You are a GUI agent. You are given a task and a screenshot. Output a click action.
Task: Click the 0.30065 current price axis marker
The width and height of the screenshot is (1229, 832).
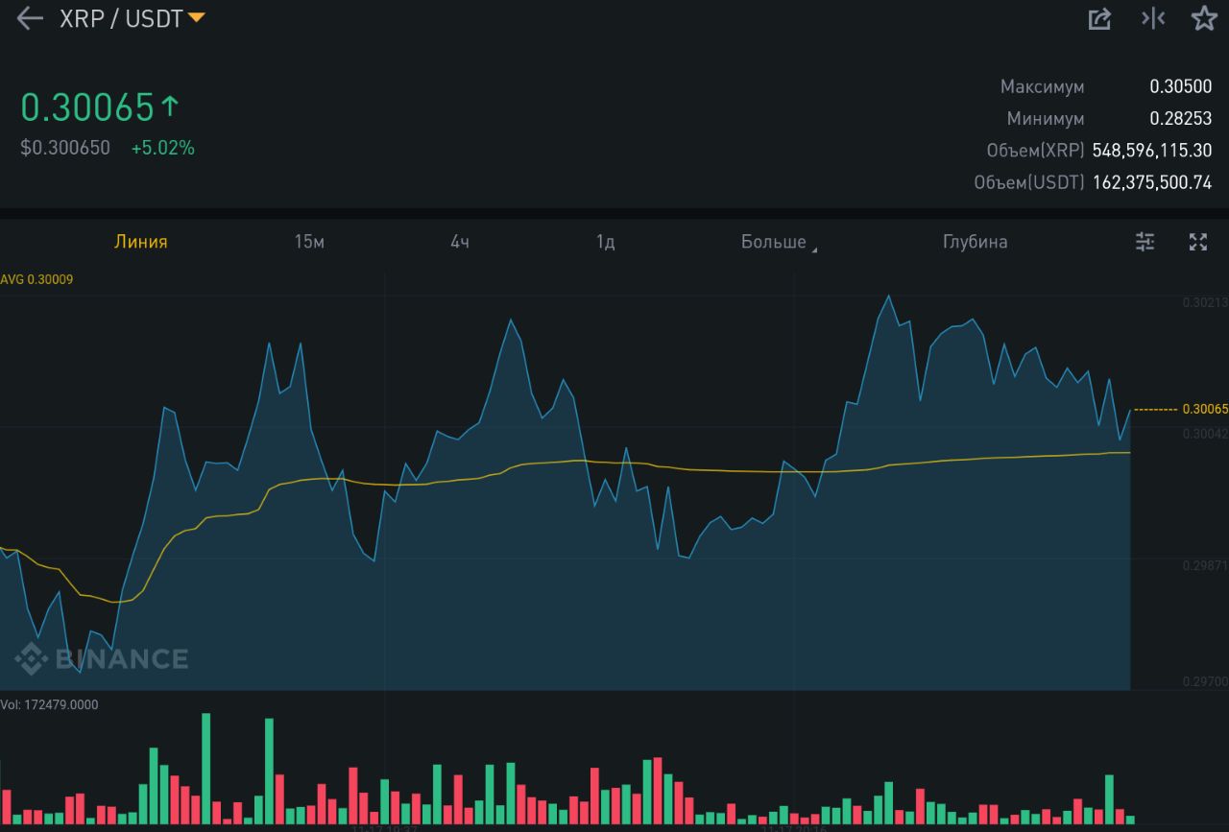(x=1204, y=409)
